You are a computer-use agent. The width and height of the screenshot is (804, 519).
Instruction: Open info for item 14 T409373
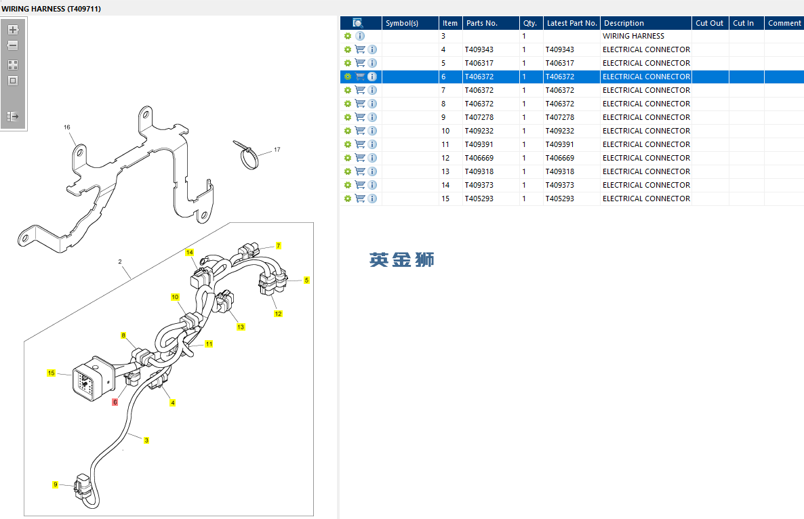[x=372, y=185]
